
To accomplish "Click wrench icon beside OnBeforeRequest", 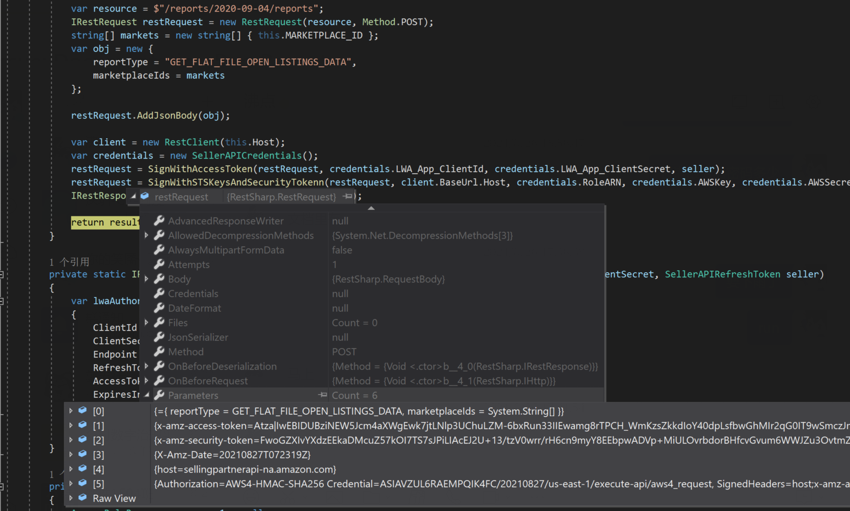I will pyautogui.click(x=159, y=381).
